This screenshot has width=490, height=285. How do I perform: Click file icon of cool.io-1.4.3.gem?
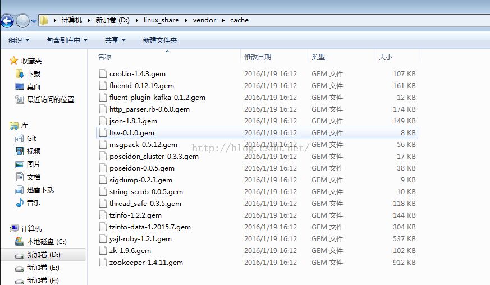point(103,73)
